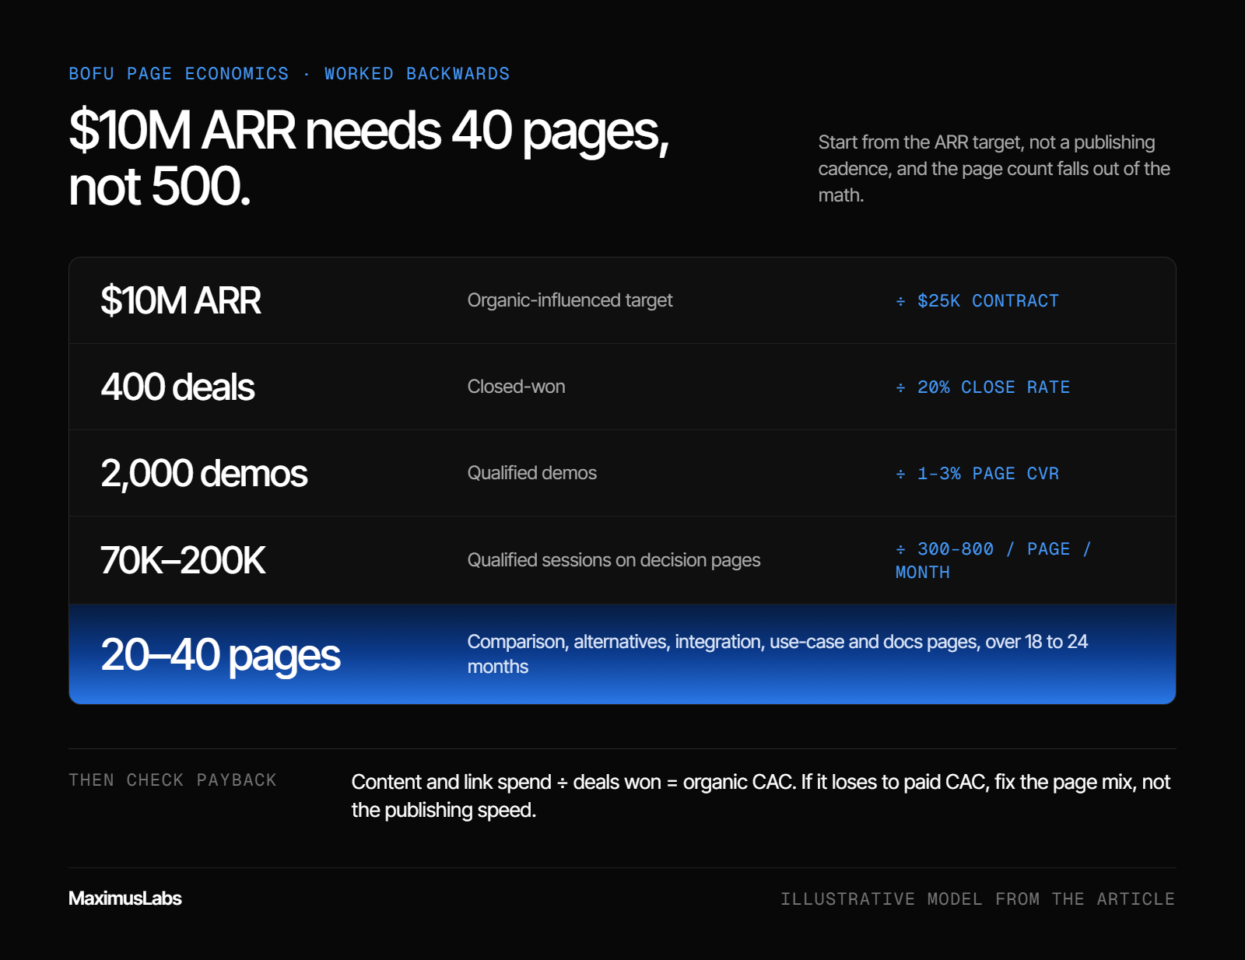Click the '70K–200K' value
Viewport: 1245px width, 960px height.
pos(183,560)
